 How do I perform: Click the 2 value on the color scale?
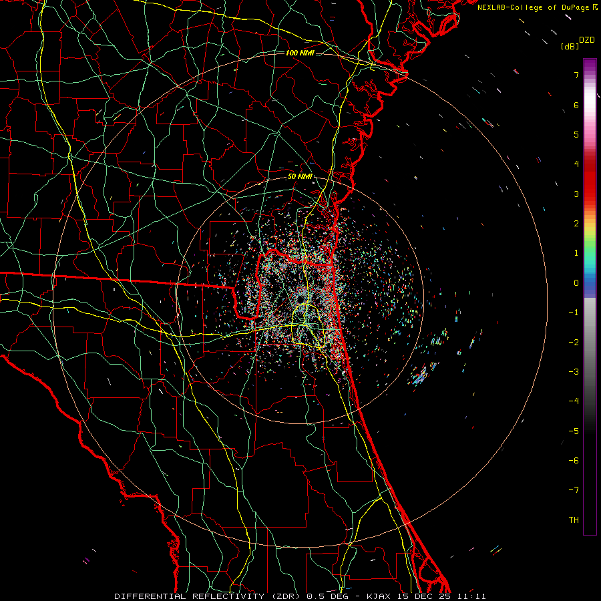(x=576, y=224)
